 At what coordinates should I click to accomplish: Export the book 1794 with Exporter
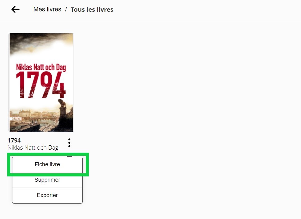(47, 195)
